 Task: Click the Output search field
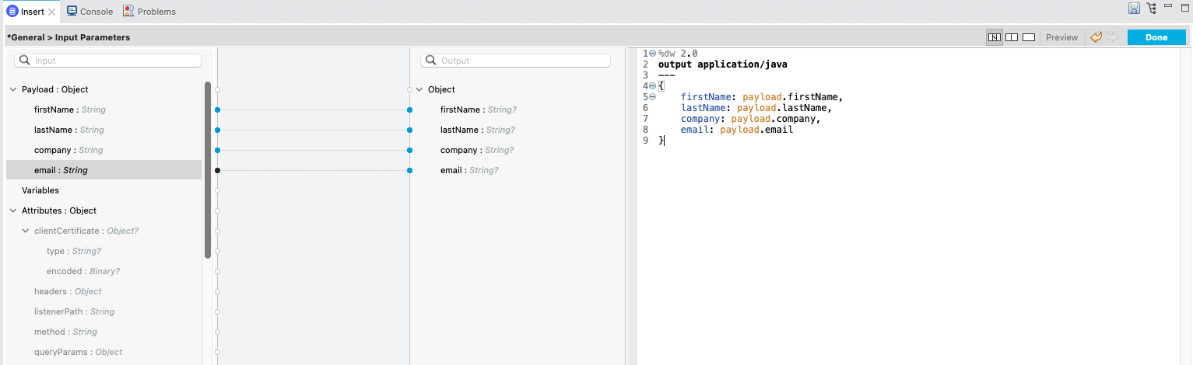click(515, 61)
